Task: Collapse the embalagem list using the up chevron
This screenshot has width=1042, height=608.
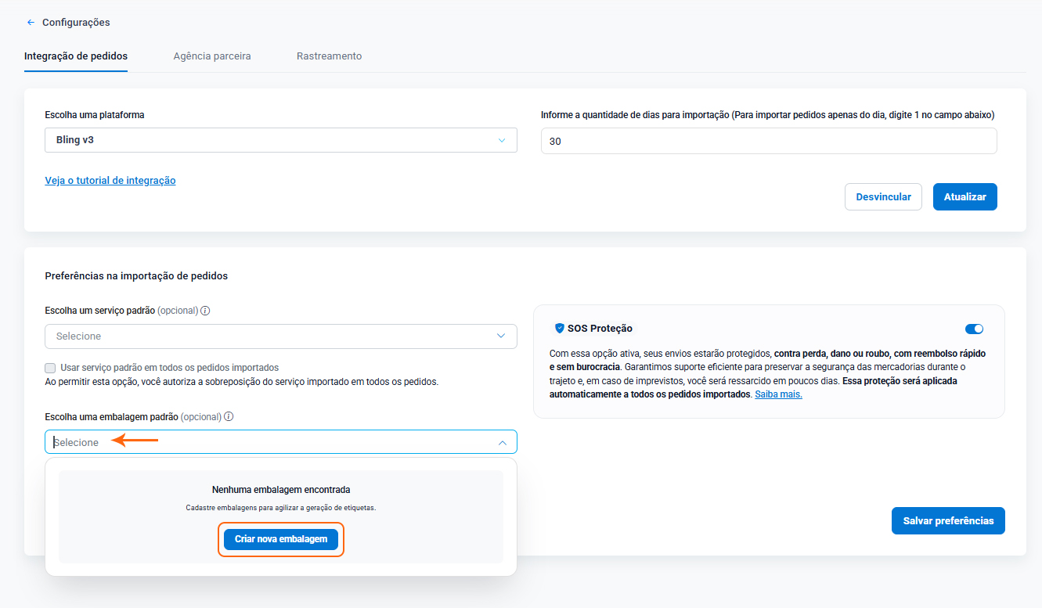Action: coord(502,443)
